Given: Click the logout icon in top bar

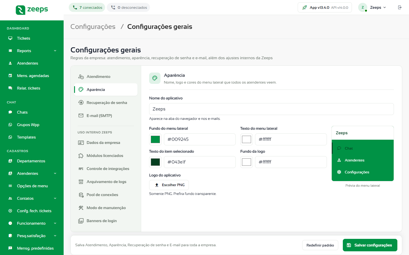Looking at the screenshot, I should coord(400,7).
